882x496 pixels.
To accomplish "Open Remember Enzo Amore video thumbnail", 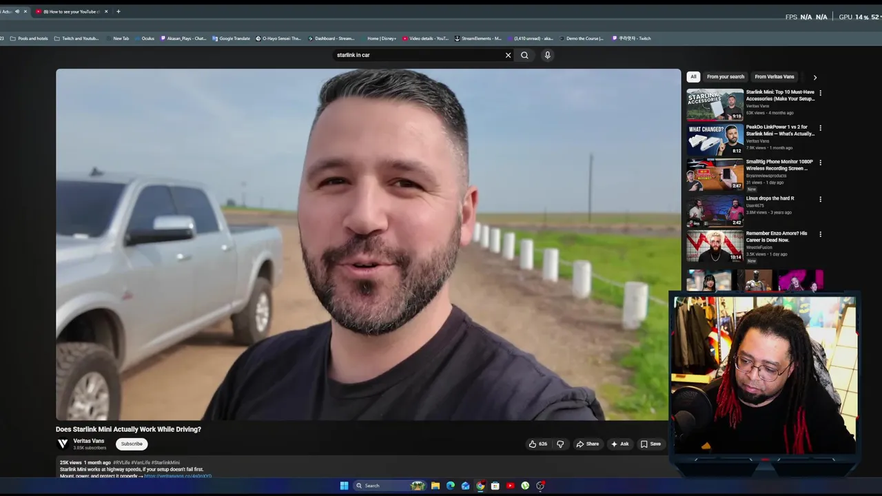I will point(715,247).
